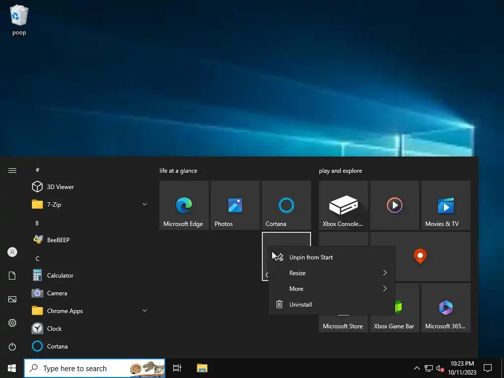
Task: Open Settings gear in the Start sidebar
Action: pos(12,323)
